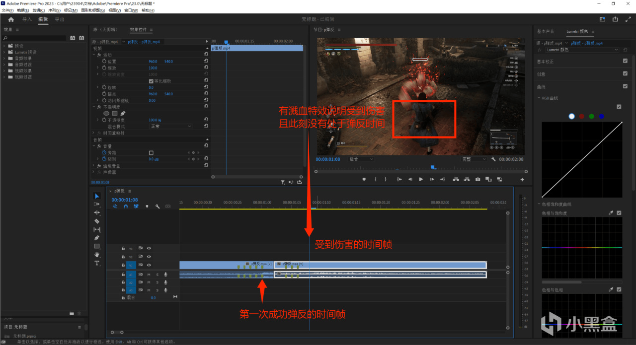Toggle timeline snapping magnet icon
The width and height of the screenshot is (636, 345).
click(126, 206)
